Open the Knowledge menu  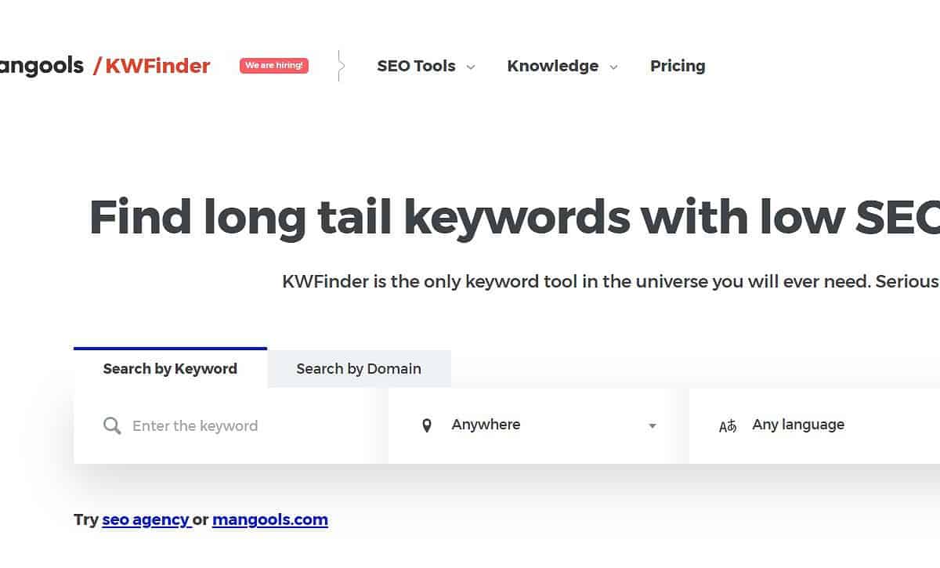click(x=552, y=66)
